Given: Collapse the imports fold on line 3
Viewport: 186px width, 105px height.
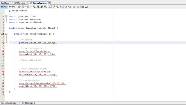Looking at the screenshot, I should click(x=6, y=16).
